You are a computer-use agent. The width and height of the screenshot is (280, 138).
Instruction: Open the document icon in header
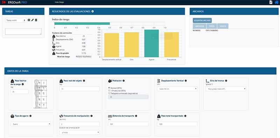pos(271,2)
